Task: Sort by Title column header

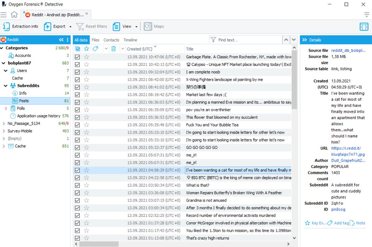Action: tap(190, 49)
